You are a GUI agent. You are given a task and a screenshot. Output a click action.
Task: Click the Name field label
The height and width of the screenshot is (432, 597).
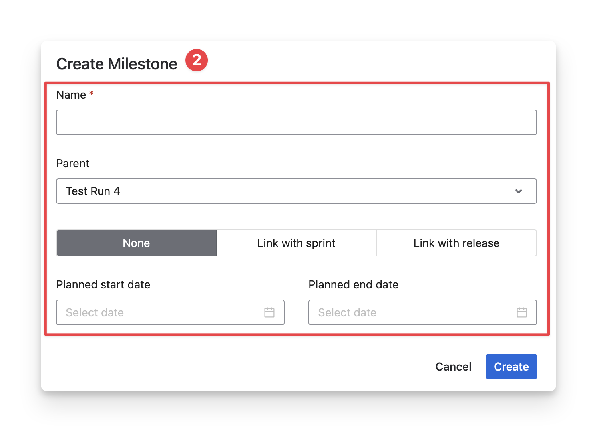point(71,95)
